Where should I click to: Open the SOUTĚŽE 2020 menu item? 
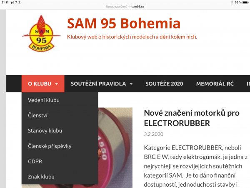[164, 84]
